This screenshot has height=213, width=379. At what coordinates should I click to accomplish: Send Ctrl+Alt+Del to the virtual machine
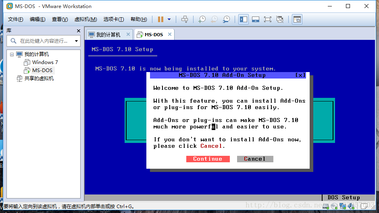(x=185, y=19)
